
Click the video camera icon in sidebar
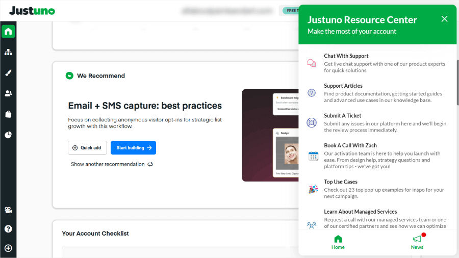coord(8,210)
